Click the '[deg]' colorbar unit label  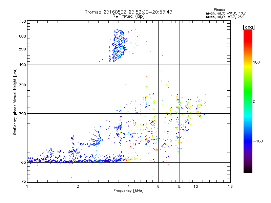click(x=249, y=27)
